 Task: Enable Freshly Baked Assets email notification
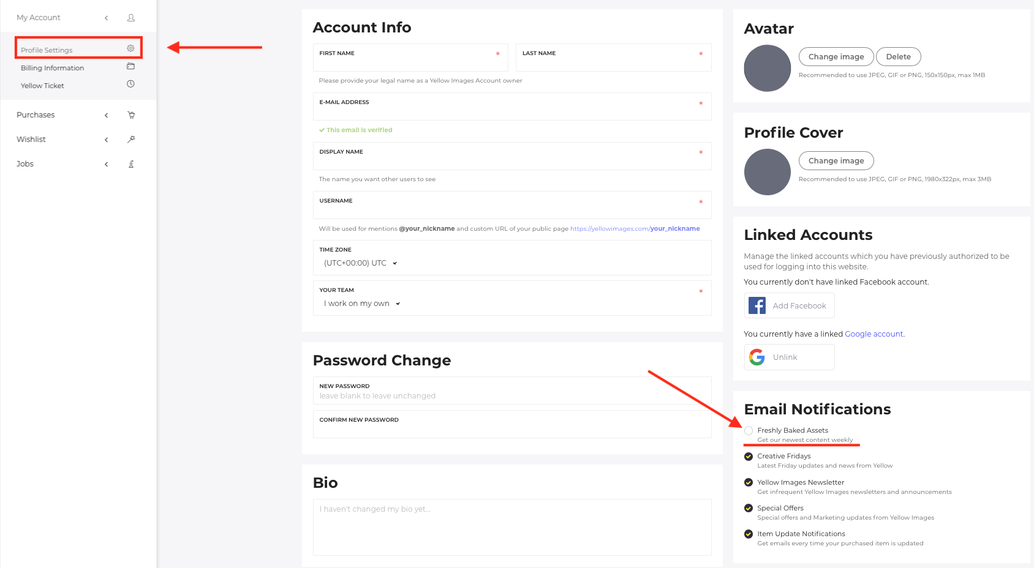click(749, 431)
